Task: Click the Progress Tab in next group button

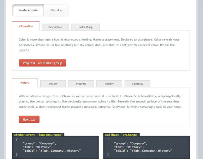Action: click(42, 63)
